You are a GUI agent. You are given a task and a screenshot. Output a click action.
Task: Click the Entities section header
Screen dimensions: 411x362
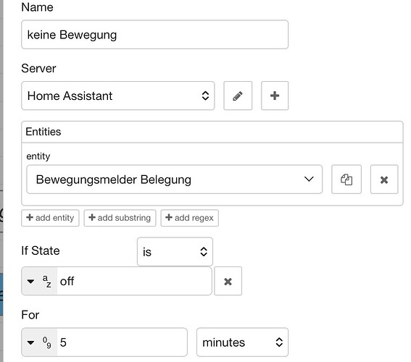click(x=212, y=132)
